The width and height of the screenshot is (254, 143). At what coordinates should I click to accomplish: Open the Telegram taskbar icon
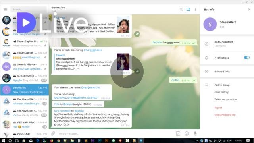[141, 141]
